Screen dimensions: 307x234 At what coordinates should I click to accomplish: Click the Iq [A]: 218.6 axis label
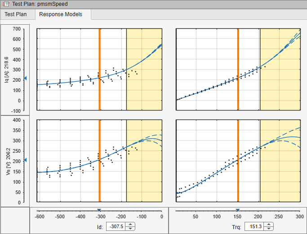[x=6, y=70]
